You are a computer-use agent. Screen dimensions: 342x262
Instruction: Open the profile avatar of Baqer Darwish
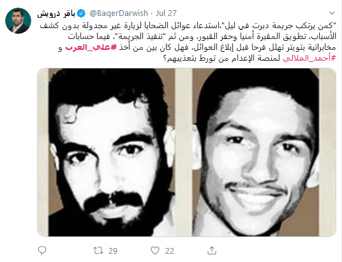(18, 20)
